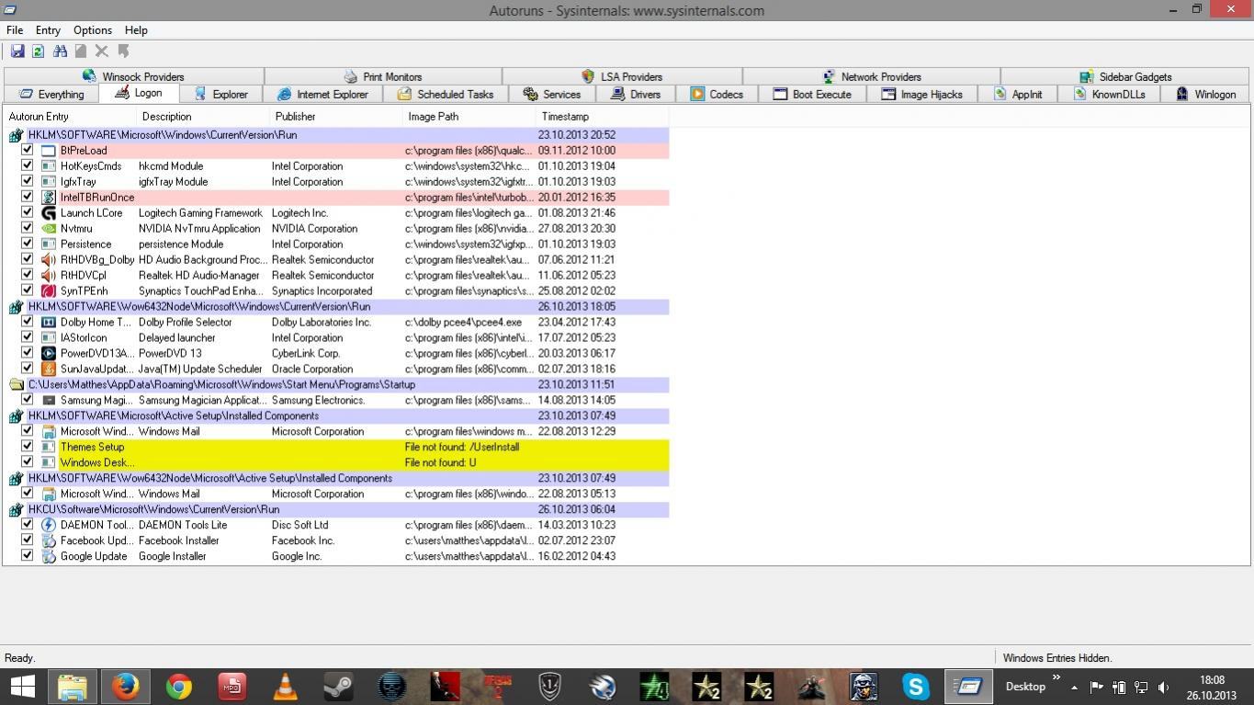Uncheck the IgfxTray entry checkbox
The image size is (1254, 705).
pos(27,181)
